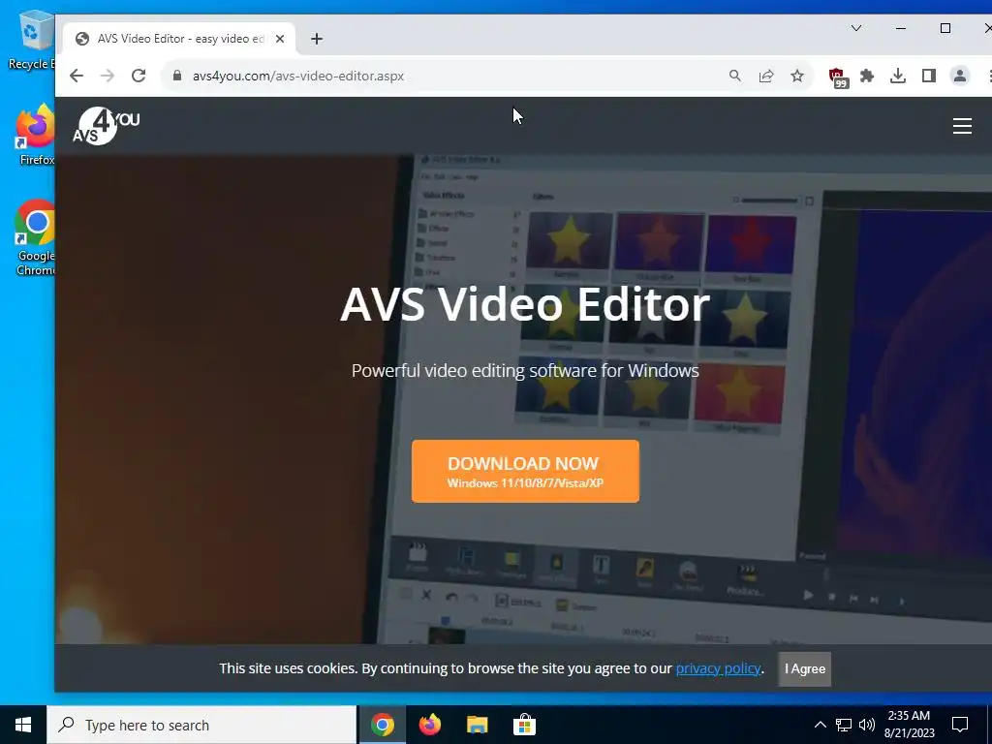Viewport: 992px width, 744px height.
Task: Click the taskbar search box
Action: point(201,725)
